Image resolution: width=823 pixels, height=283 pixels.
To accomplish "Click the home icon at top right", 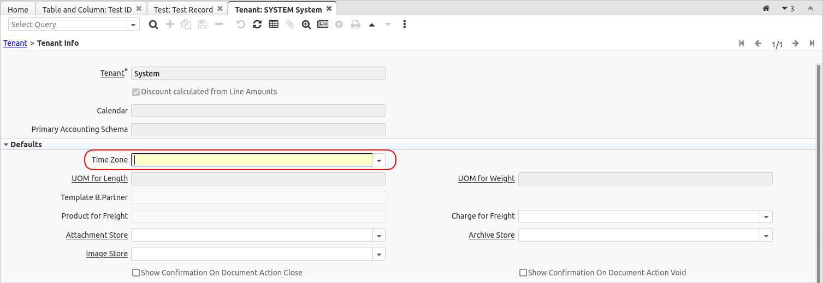I will click(x=766, y=9).
